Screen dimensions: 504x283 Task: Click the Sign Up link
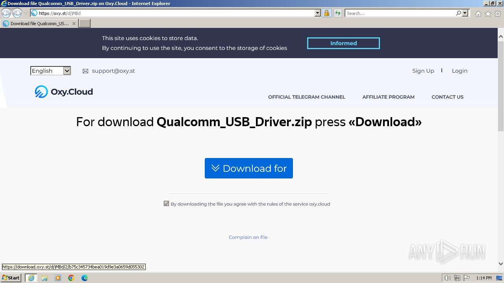point(423,71)
